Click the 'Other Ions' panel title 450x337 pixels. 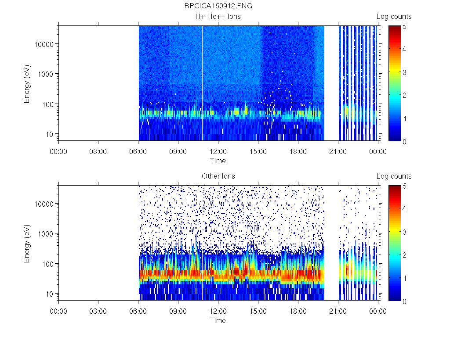pos(218,176)
